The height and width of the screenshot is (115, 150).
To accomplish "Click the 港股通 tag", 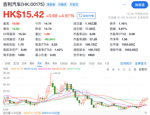I will click(51, 4).
